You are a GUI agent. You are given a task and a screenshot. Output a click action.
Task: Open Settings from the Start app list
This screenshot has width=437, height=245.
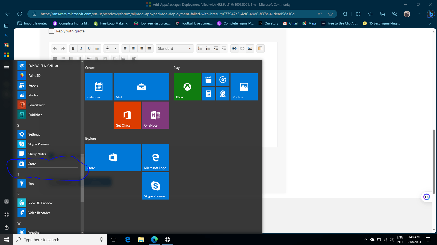click(49, 134)
